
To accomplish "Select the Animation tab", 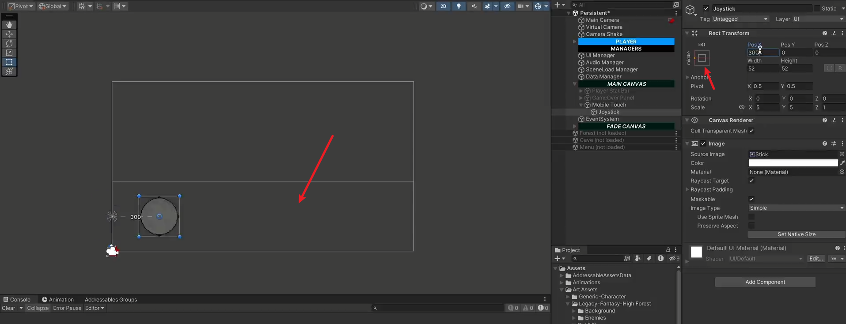I will (57, 299).
